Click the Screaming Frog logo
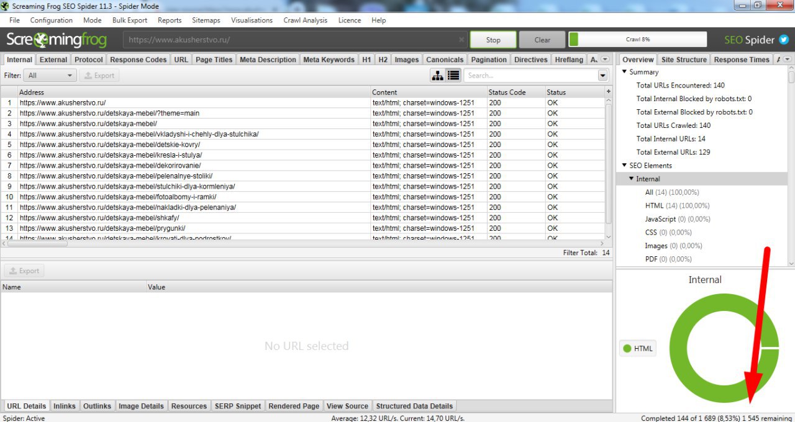This screenshot has height=422, width=795. [x=57, y=40]
